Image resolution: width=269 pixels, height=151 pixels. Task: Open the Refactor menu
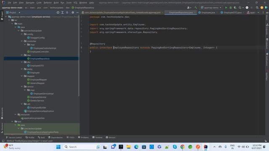click(47, 3)
